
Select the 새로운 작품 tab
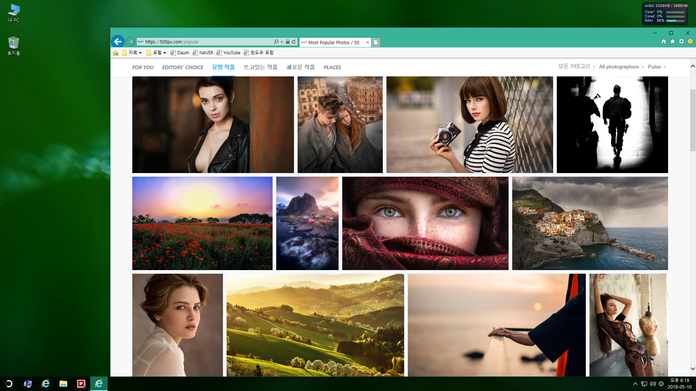(x=301, y=67)
